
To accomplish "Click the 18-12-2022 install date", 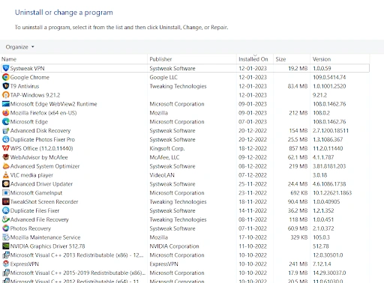I will click(x=253, y=148).
